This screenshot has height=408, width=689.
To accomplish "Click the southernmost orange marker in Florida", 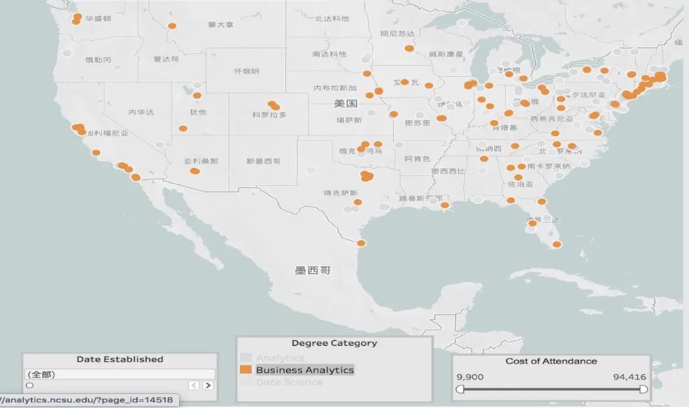I will (x=556, y=245).
